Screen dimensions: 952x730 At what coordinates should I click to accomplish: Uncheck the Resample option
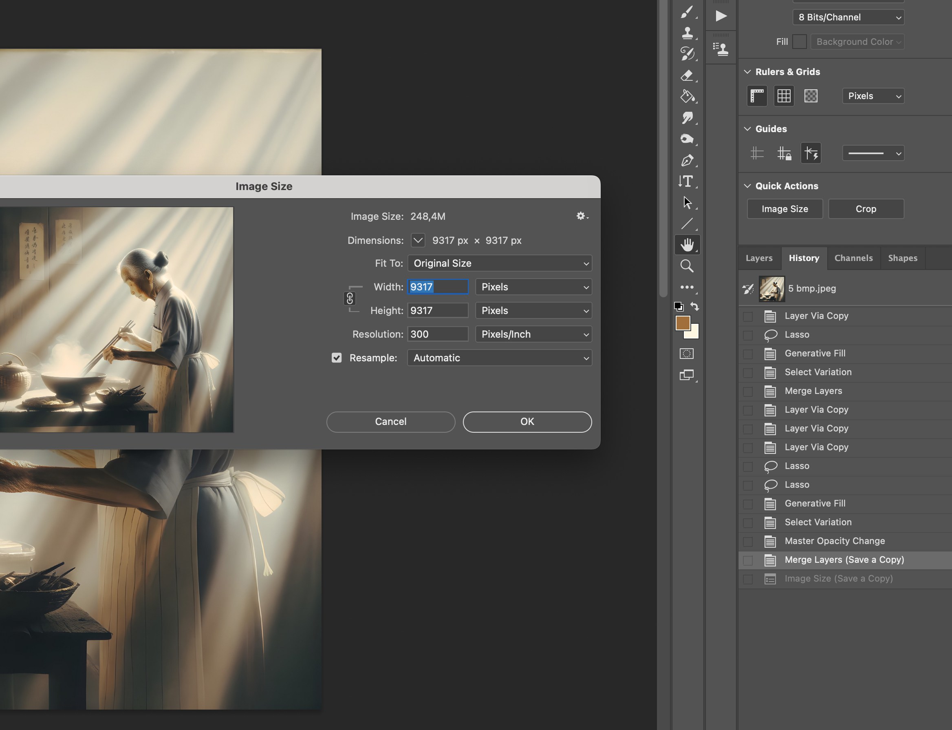337,358
